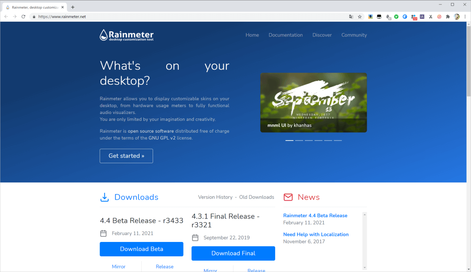This screenshot has height=272, width=471.
Task: Click the red circular extension icon
Action: [x=439, y=17]
